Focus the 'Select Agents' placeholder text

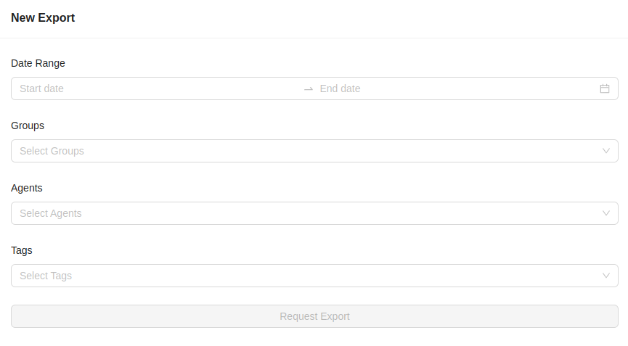pyautogui.click(x=51, y=213)
